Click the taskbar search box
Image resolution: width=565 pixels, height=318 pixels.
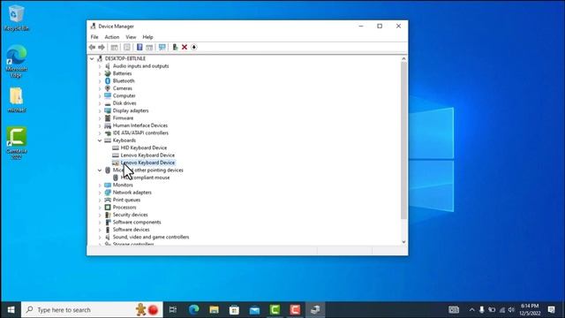point(92,310)
